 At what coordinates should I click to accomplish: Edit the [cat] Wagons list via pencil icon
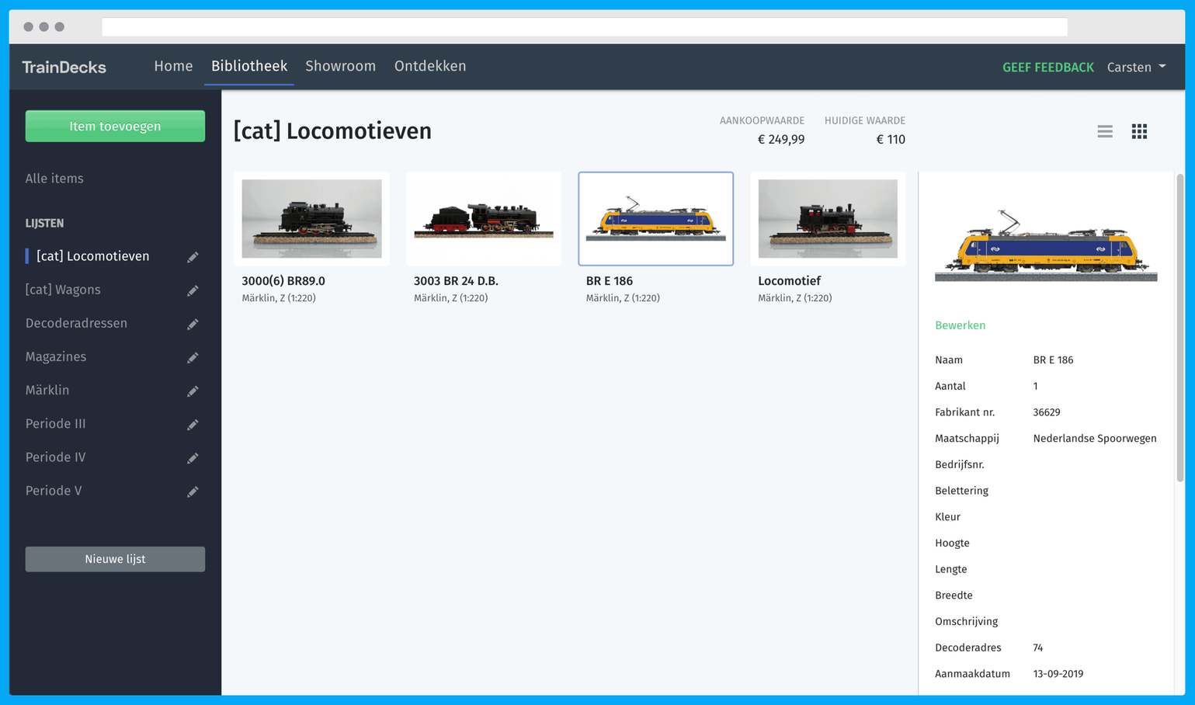pos(193,290)
